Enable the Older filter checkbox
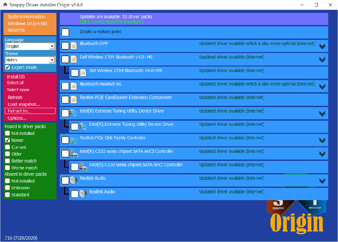The width and height of the screenshot is (338, 242). pyautogui.click(x=7, y=154)
